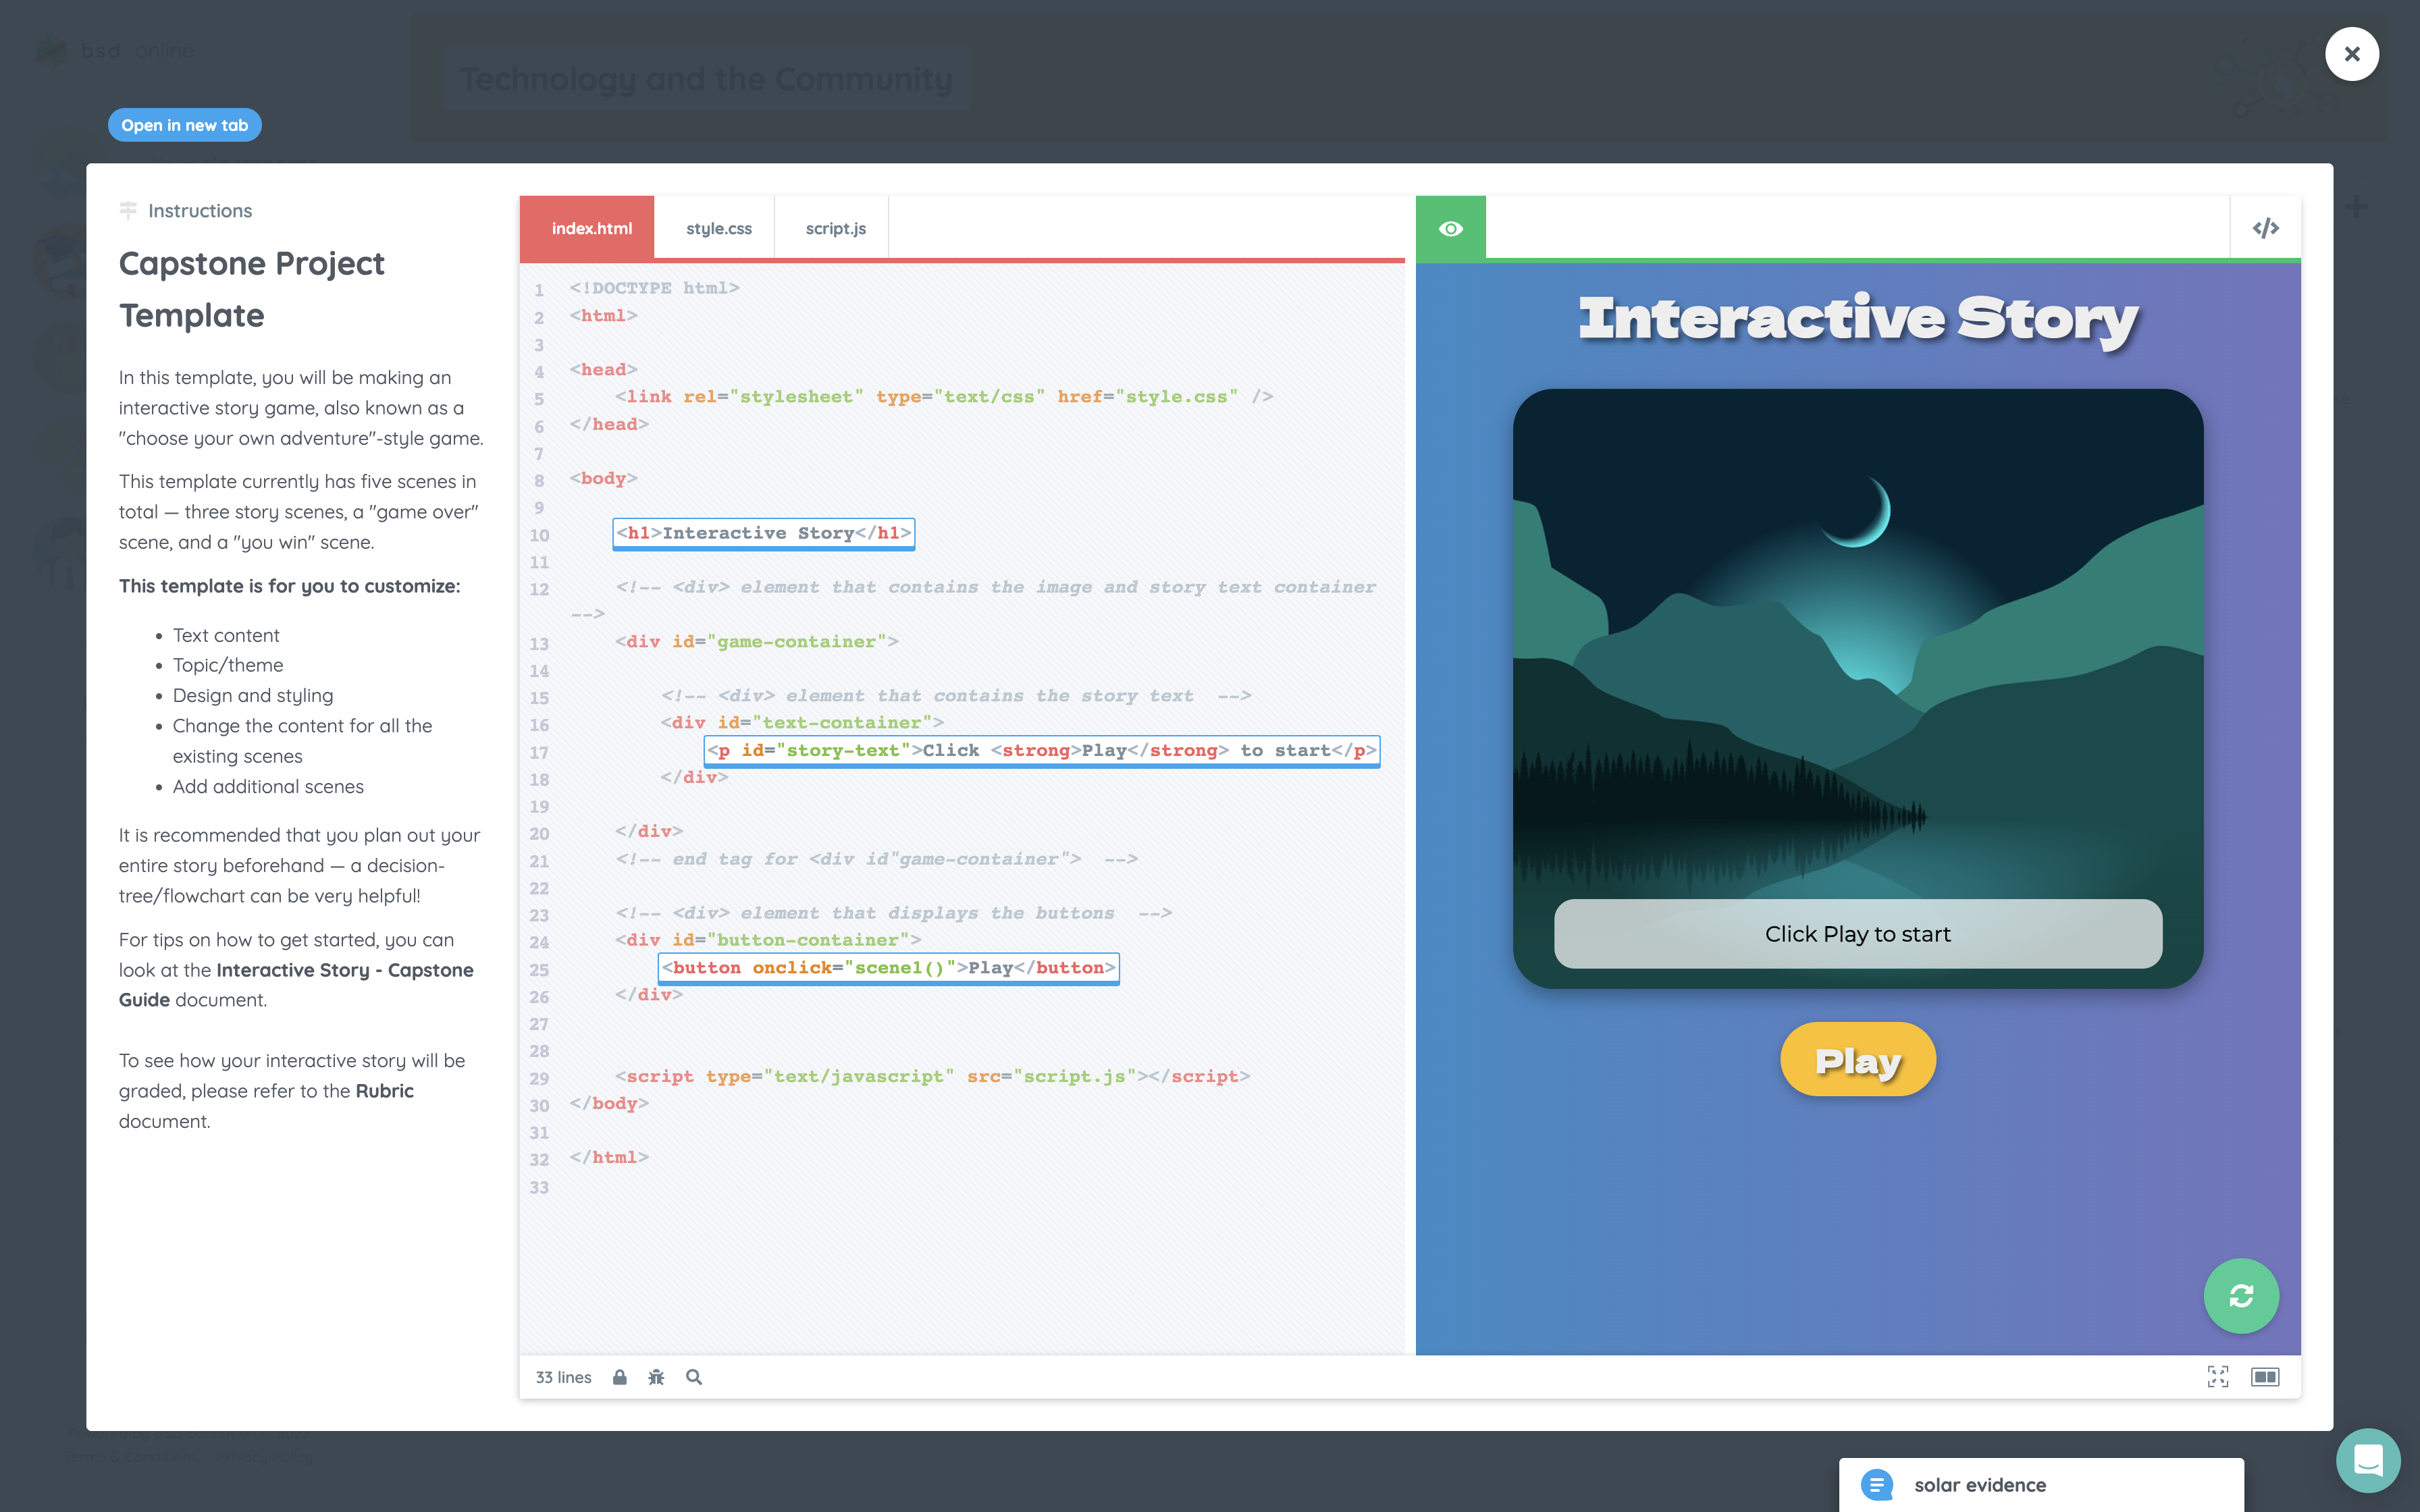Click the code view icon on right

point(2265,228)
